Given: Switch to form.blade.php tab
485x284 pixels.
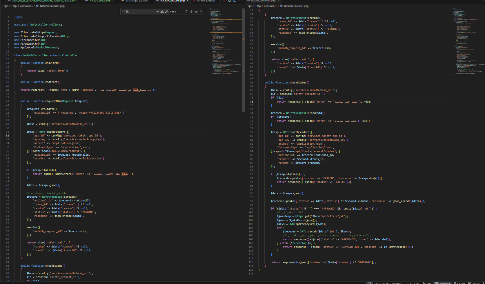Looking at the screenshot, I should click(206, 1).
